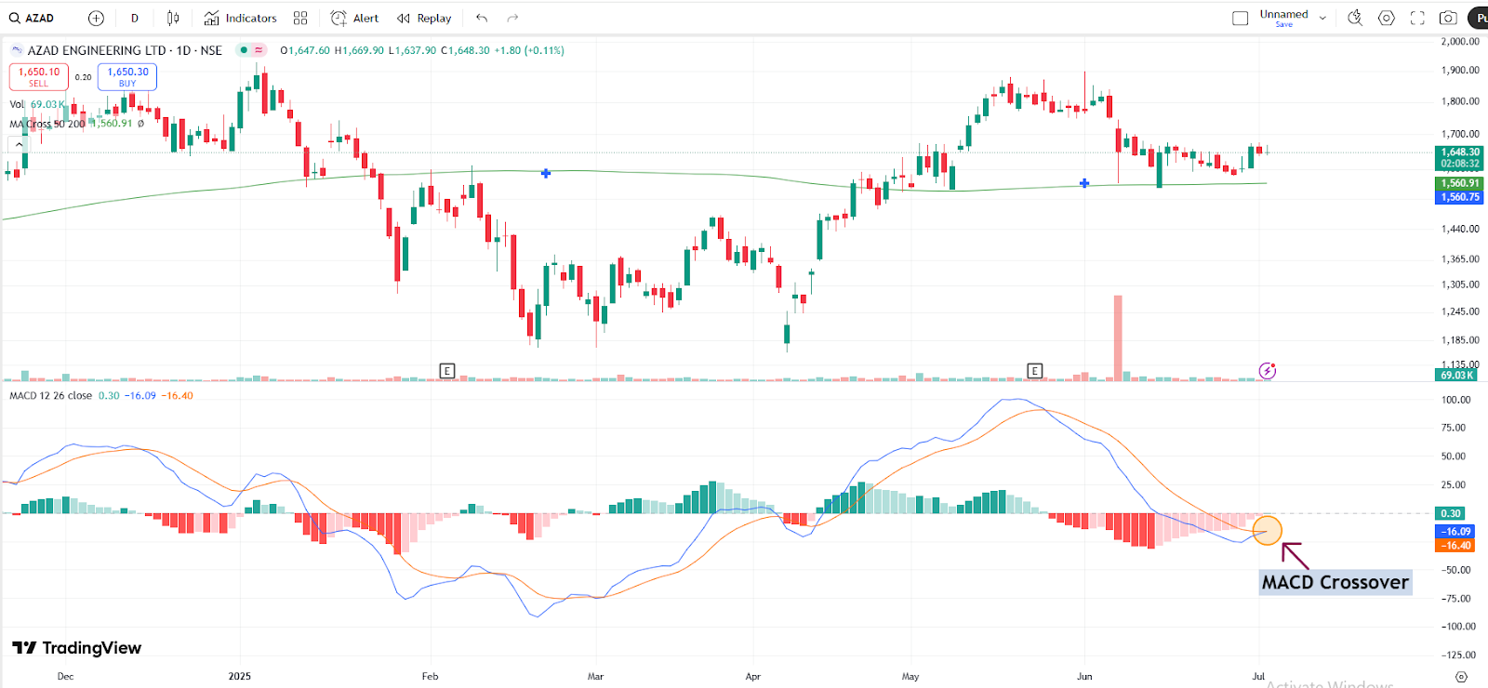Click the 1,650.30 BUY button

(x=127, y=76)
